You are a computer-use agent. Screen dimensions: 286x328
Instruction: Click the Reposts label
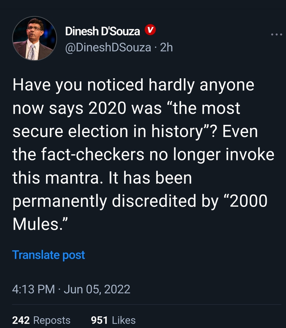[52, 321]
